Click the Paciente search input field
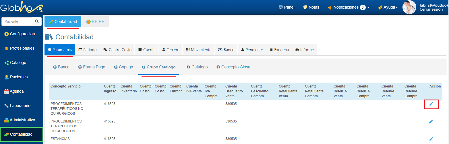This screenshot has width=449, height=144. pos(17,22)
